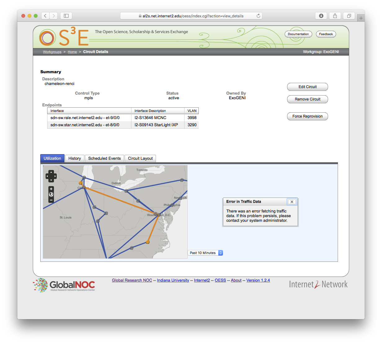The image size is (382, 344).
Task: Zoom out on the network map
Action: pos(51,200)
